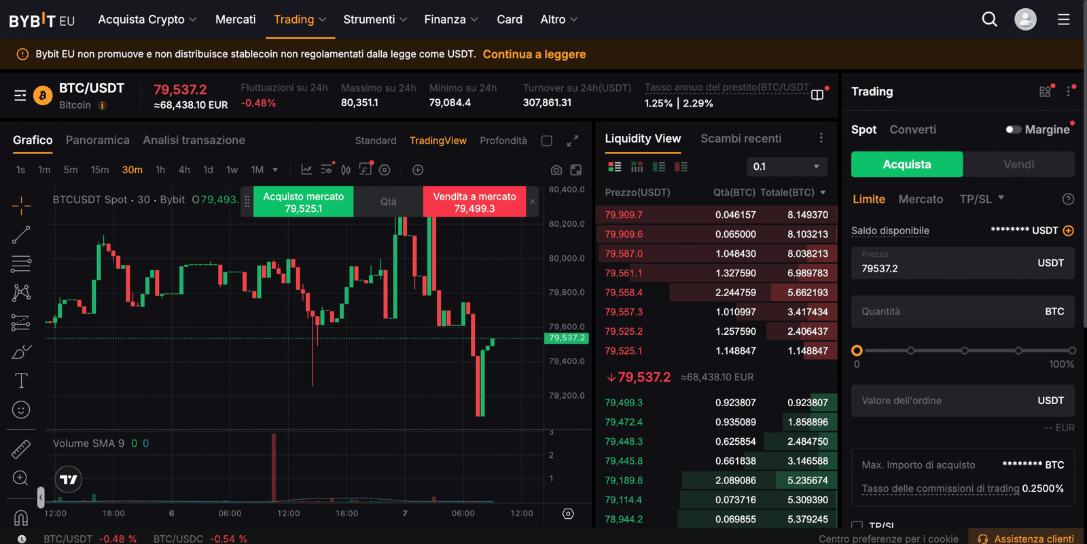Show both bids and asks order book view
The width and height of the screenshot is (1087, 544).
(x=615, y=166)
